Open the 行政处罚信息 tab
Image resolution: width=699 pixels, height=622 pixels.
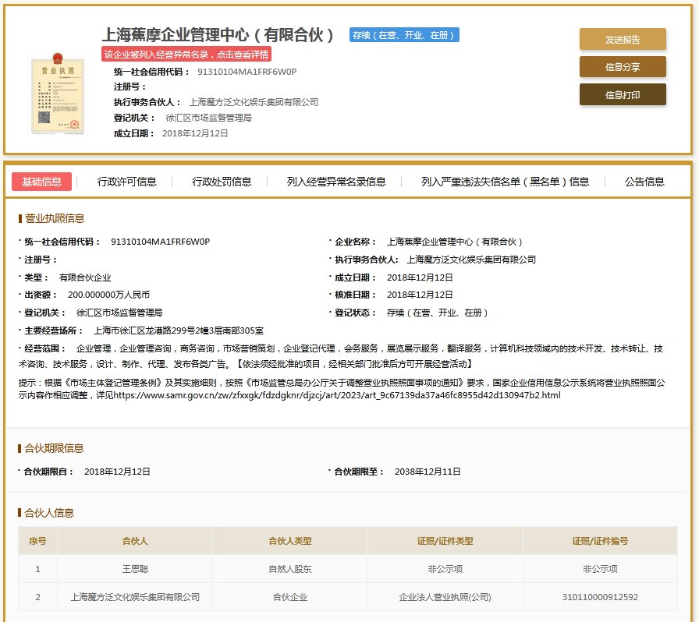(x=222, y=182)
